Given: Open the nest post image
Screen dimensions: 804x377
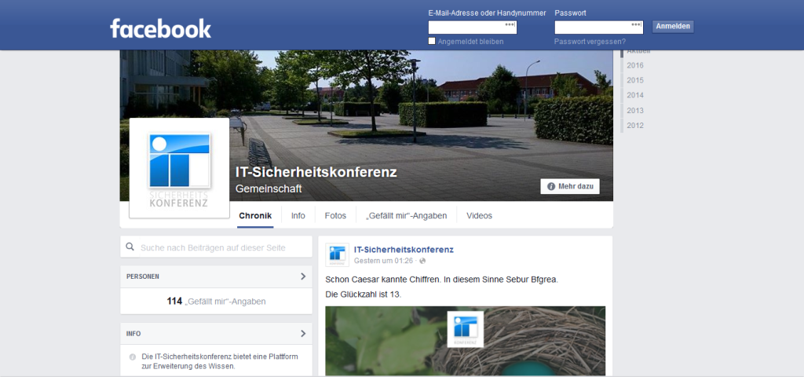Looking at the screenshot, I should [465, 341].
